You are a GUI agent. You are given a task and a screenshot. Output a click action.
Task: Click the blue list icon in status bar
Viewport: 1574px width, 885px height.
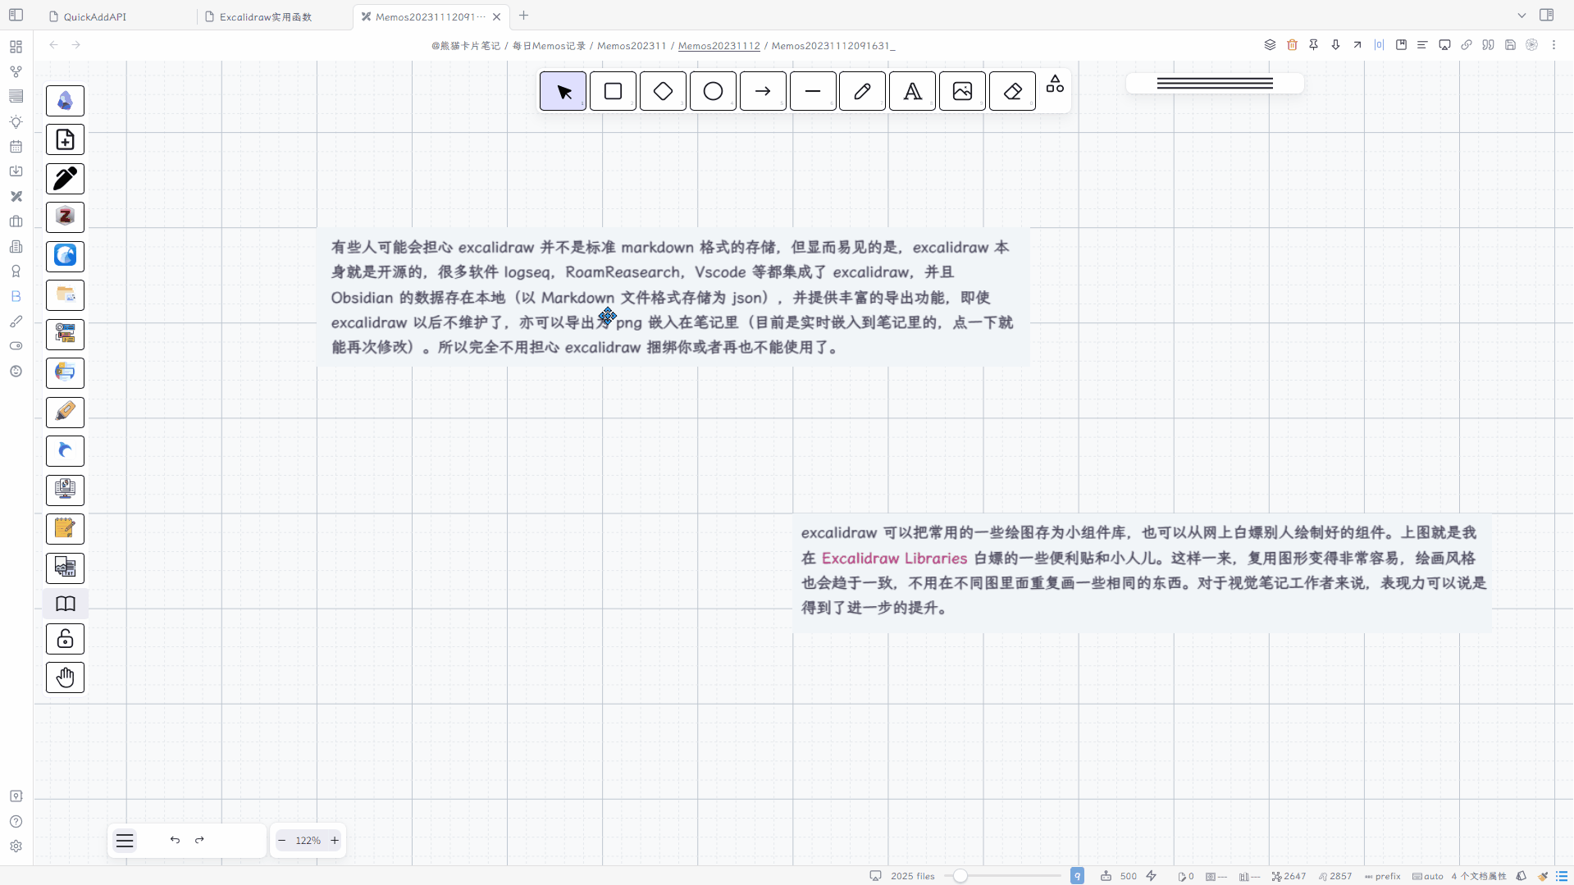pos(1562,876)
